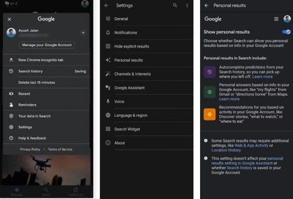Go back from Personal results page
Viewport: 293px width, 199px height.
click(207, 6)
